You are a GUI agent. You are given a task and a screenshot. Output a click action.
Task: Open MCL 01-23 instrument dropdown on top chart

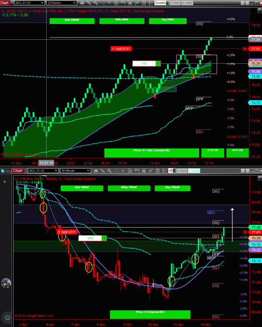(x=29, y=3)
